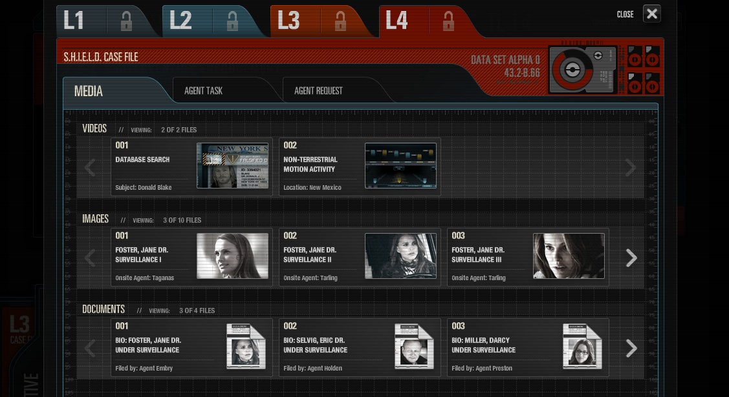Advance videos row with right arrow
Viewport: 729px width, 397px height.
click(x=631, y=168)
